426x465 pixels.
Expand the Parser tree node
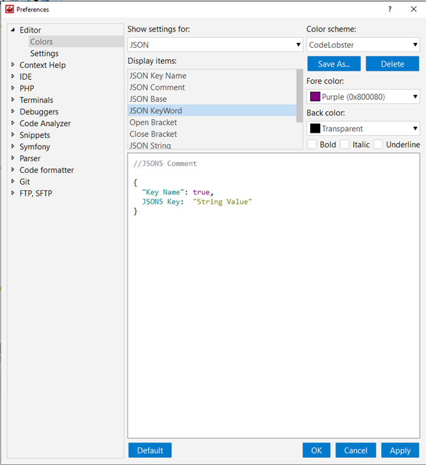13,158
